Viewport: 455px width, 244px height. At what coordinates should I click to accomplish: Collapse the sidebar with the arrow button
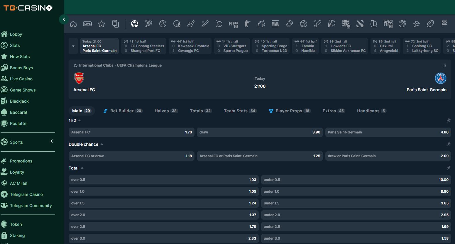(x=64, y=19)
